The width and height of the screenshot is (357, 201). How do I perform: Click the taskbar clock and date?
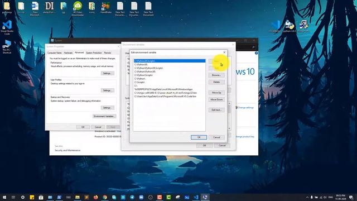pyautogui.click(x=341, y=197)
